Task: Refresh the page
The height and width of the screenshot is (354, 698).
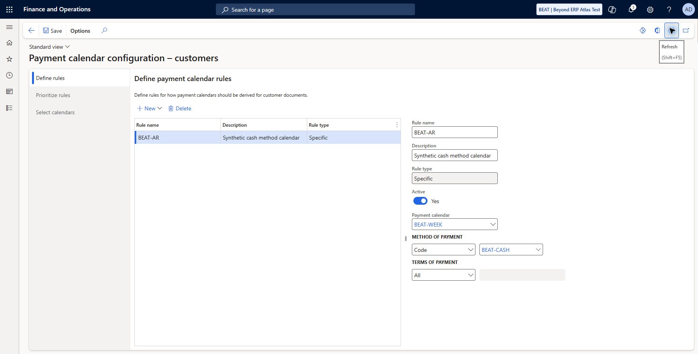Action: pos(671,30)
